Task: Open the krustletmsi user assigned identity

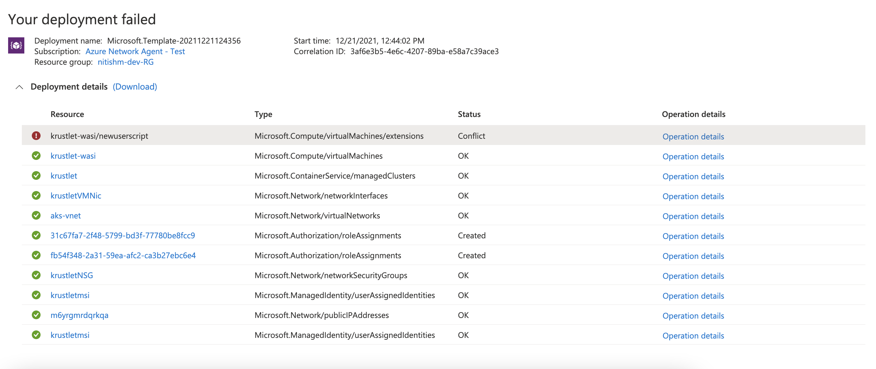Action: pyautogui.click(x=70, y=295)
